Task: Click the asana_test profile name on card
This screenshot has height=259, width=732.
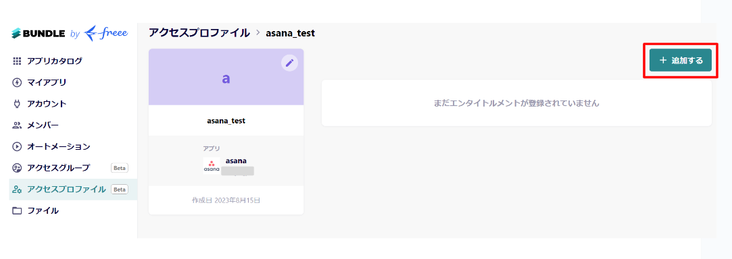Action: (x=226, y=121)
